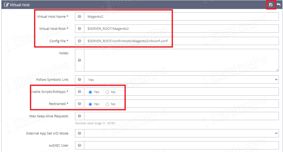Image resolution: width=283 pixels, height=152 pixels.
Task: Click help icon beside Config File
Action: [80, 41]
